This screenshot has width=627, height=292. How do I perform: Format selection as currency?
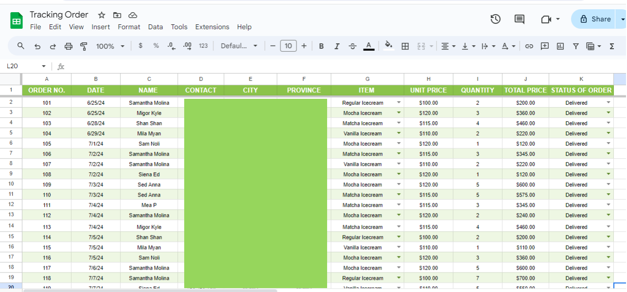click(140, 46)
